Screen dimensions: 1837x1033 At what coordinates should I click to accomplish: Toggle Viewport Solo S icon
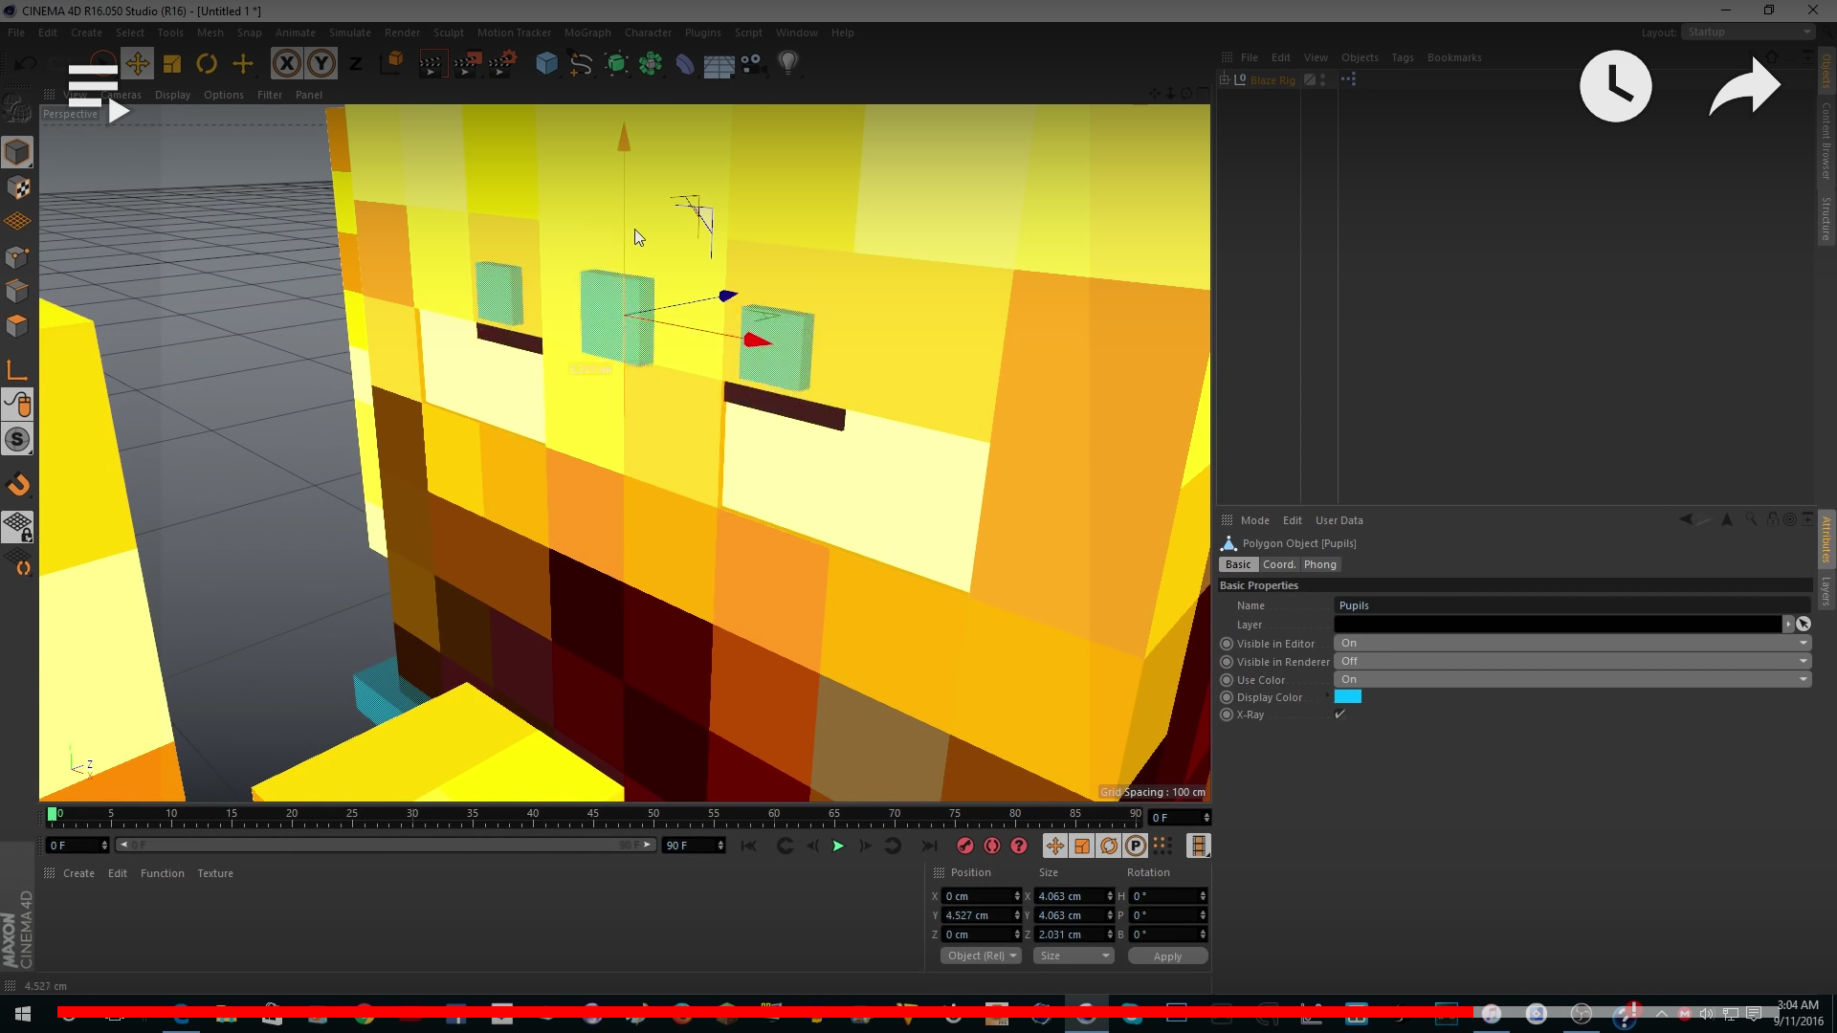(x=17, y=439)
